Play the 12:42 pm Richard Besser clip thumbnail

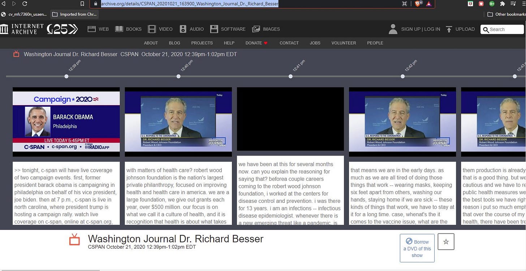[x=402, y=122]
